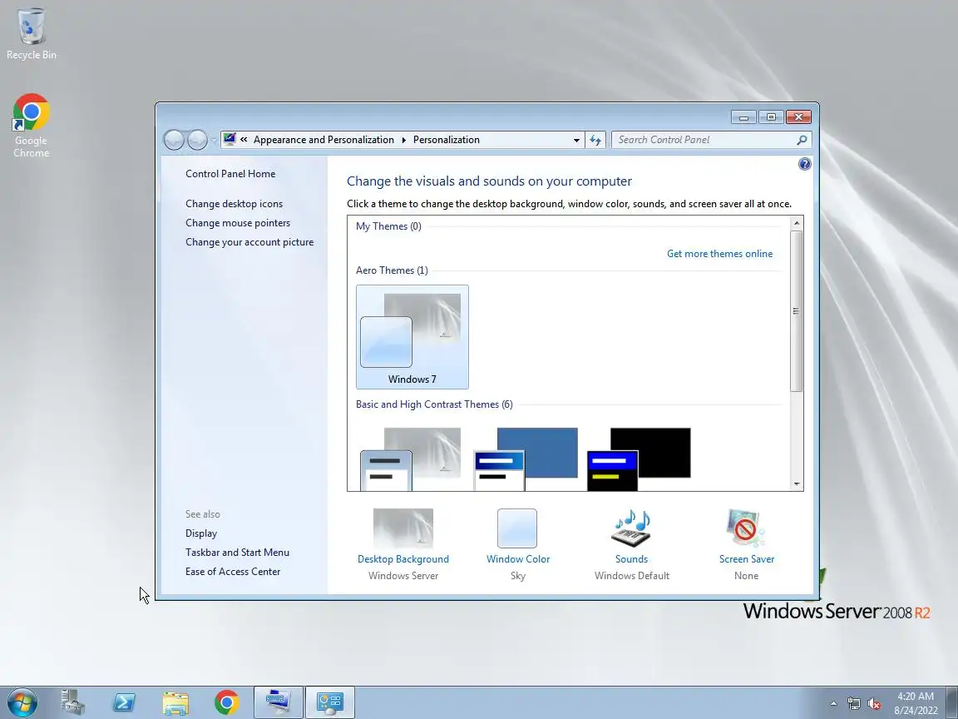
Task: Click Appearance and Personalization breadcrumb
Action: 323,140
